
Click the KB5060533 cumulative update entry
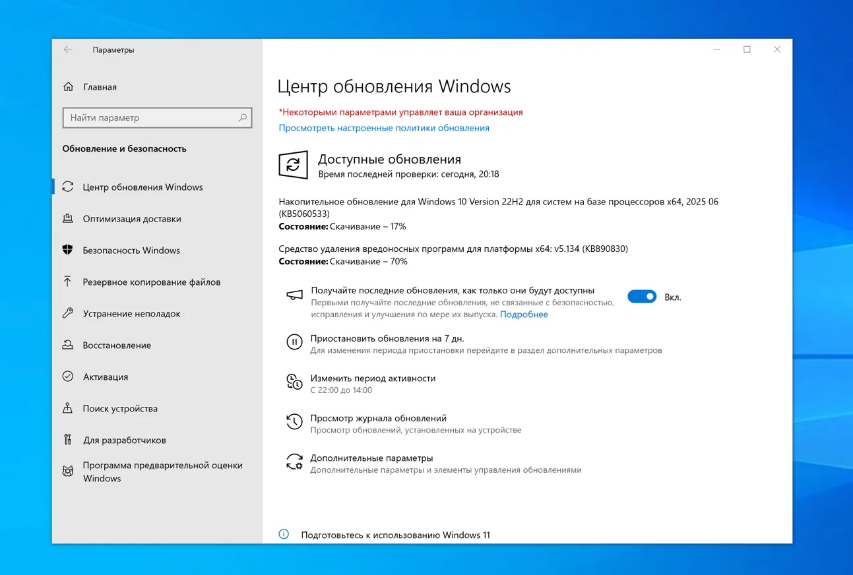[x=498, y=208]
